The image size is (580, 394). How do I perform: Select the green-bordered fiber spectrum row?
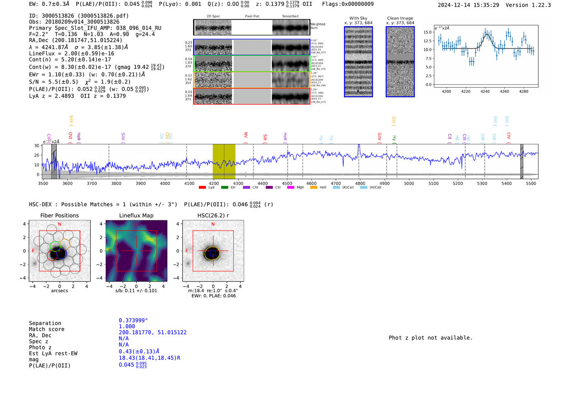(251, 64)
